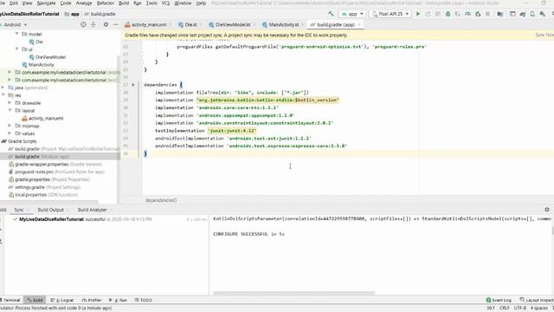Select gradle.properties file
The height and width of the screenshot is (312, 554).
[x=49, y=179]
